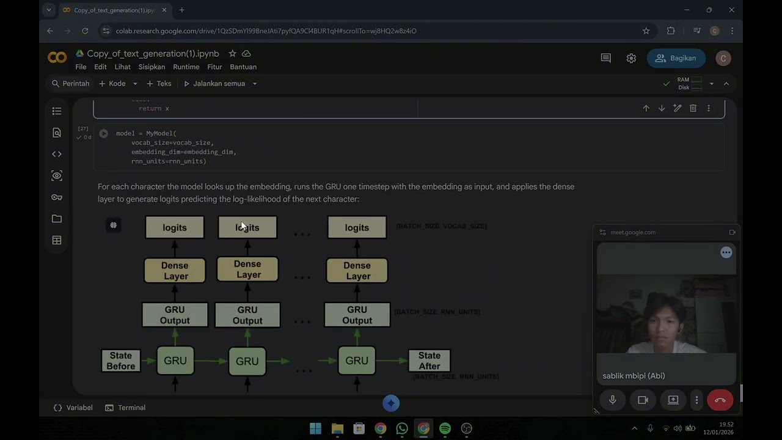This screenshot has height=440, width=782.
Task: Move the selected cell down
Action: tap(662, 108)
